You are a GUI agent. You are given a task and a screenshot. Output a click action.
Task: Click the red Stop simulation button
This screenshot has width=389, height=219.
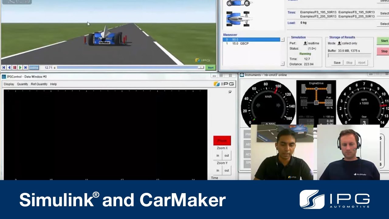(384, 51)
